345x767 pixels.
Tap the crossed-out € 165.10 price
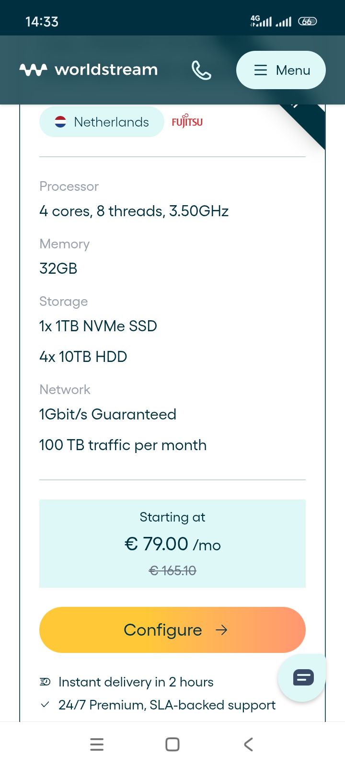pyautogui.click(x=172, y=570)
